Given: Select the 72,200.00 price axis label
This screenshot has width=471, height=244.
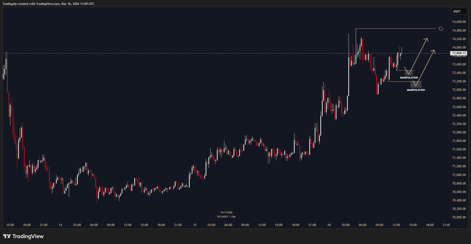Looking at the screenshot, I should pos(459,124).
